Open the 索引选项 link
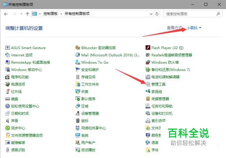This screenshot has width=226, height=158. (159, 121)
